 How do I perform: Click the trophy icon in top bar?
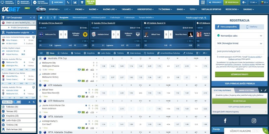[82, 2]
